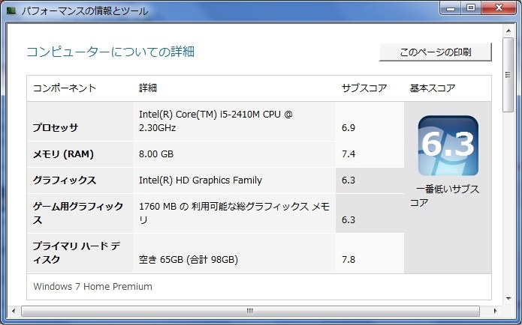Click the 基本スコア column header
Screen dimensions: 522x325
(x=433, y=88)
